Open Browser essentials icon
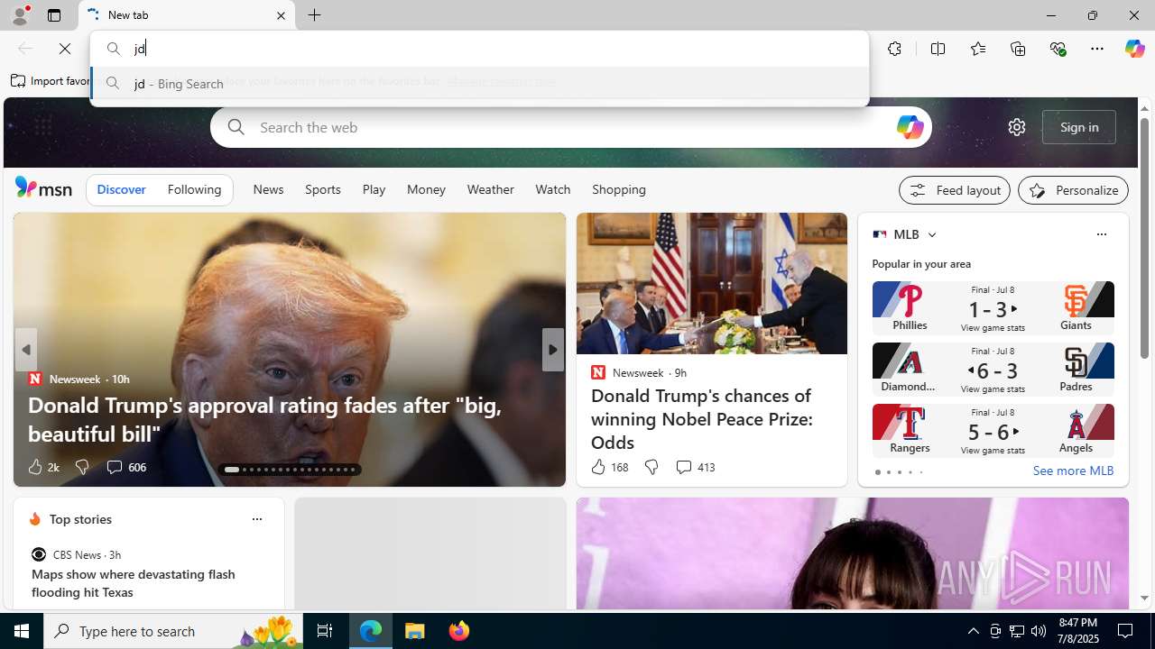Image resolution: width=1155 pixels, height=649 pixels. [1058, 49]
